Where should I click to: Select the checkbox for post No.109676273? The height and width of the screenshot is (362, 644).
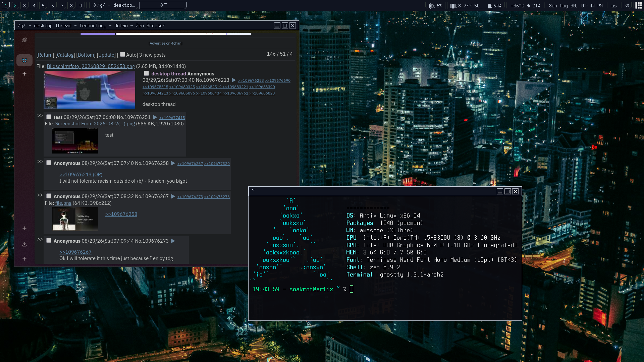(x=49, y=241)
